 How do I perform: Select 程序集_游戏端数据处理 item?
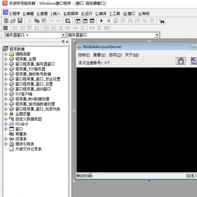(35, 104)
